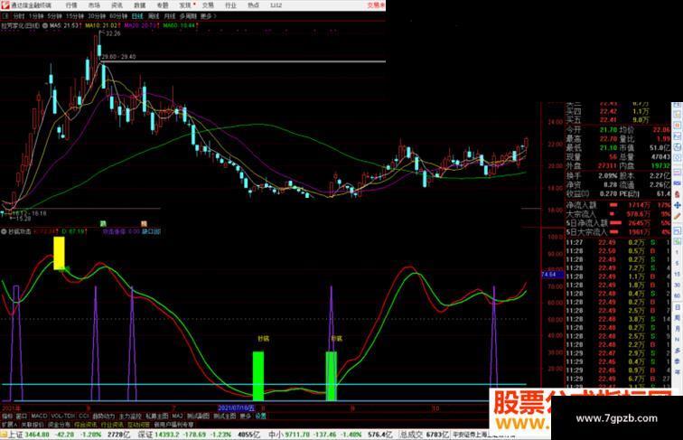Select the CCI indicator tab
Image resolution: width=683 pixels, height=440 pixels.
(84, 416)
